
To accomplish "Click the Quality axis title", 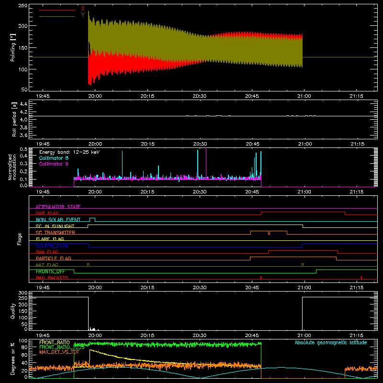I will pos(13,311).
